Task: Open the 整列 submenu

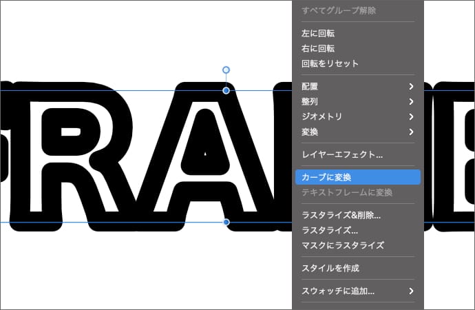Action: (357, 101)
